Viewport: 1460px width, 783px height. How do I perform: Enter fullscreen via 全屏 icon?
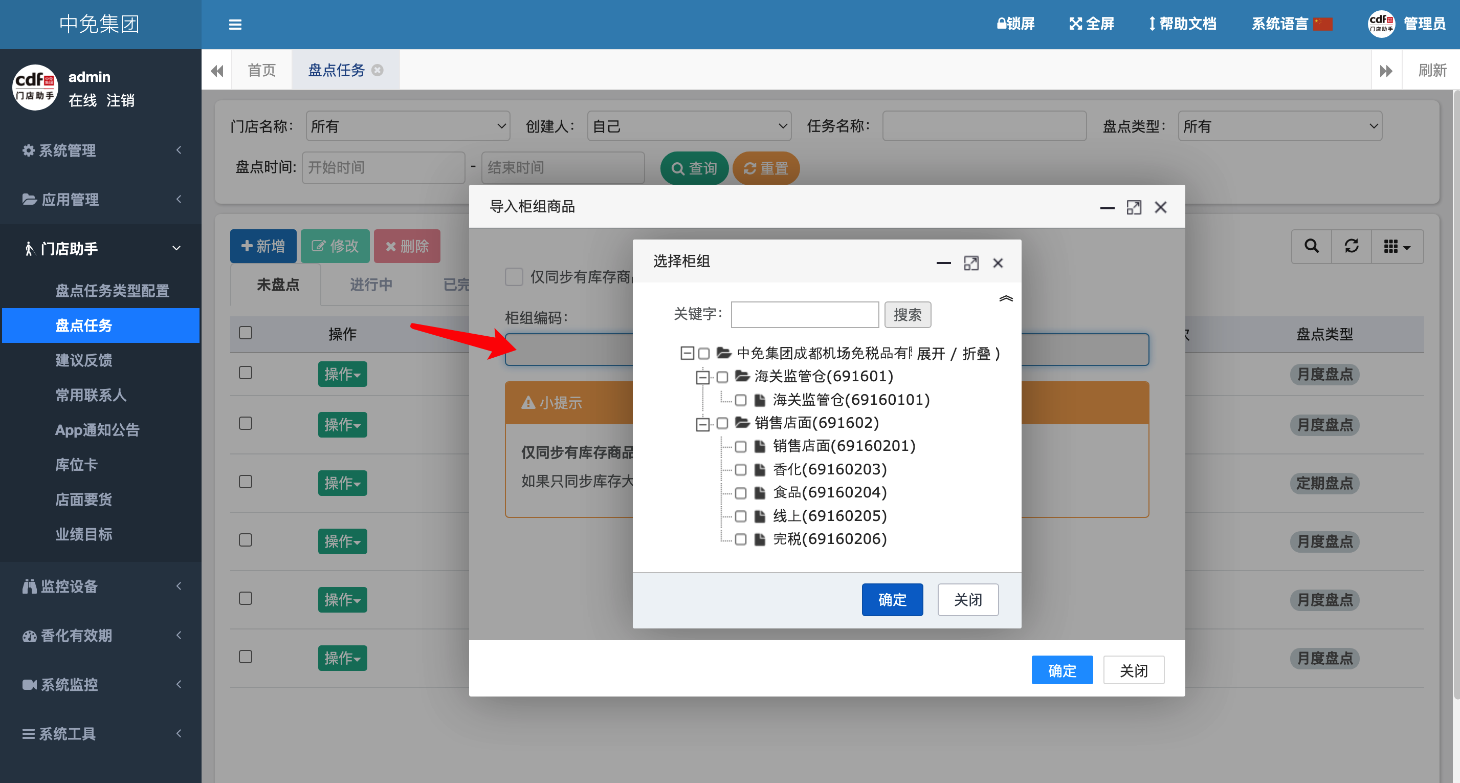tap(1075, 24)
